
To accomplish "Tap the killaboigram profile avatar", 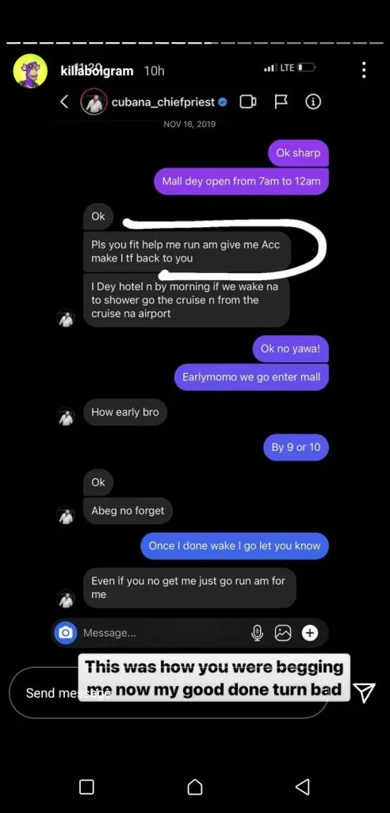I will (x=30, y=70).
